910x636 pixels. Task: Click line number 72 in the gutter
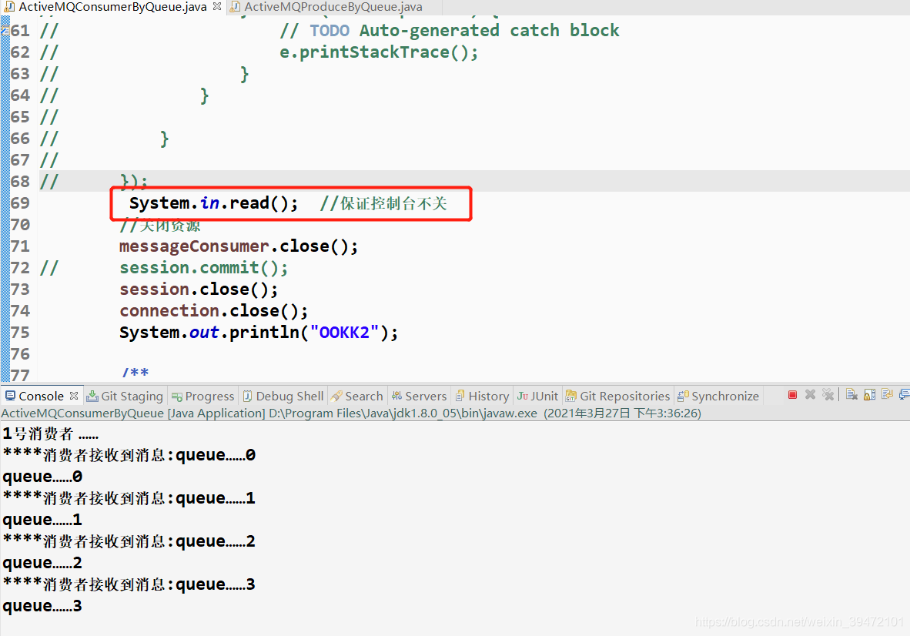pyautogui.click(x=20, y=267)
